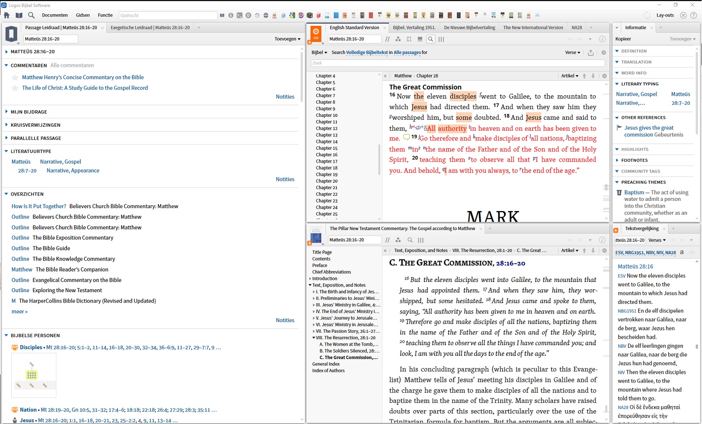Viewport: 702px width, 424px height.
Task: Toggle favorite star for Matthew Henry's Concise Commentary
Action: [x=15, y=77]
